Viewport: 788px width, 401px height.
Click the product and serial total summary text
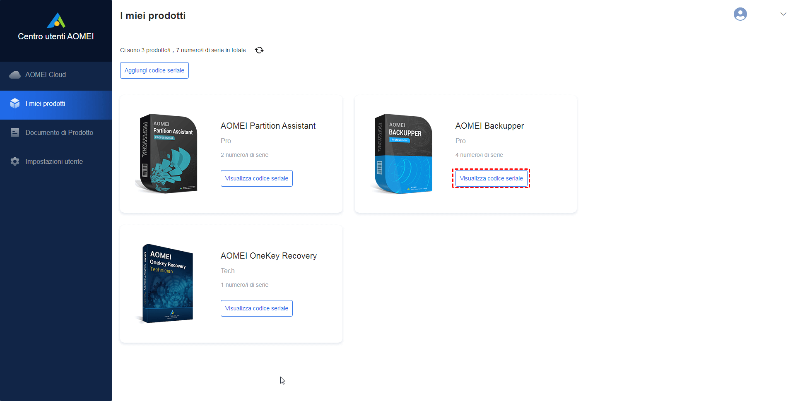click(x=183, y=50)
